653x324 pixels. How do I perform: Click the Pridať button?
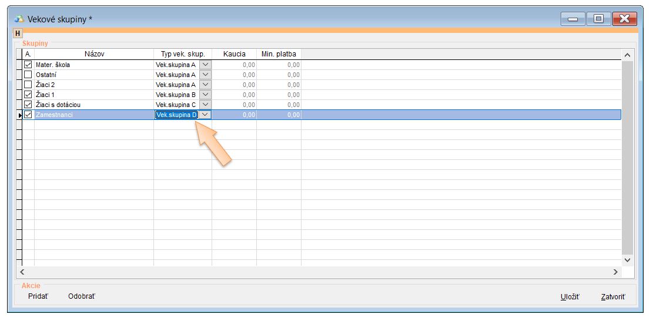pos(38,296)
